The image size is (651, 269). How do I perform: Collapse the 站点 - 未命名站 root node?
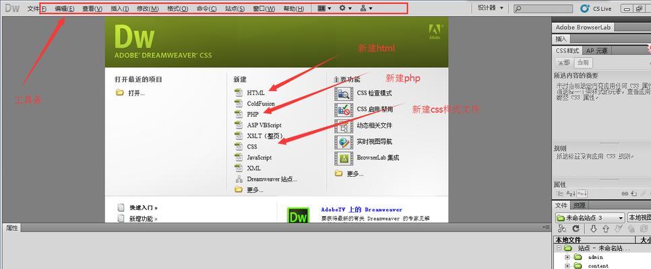(x=559, y=248)
